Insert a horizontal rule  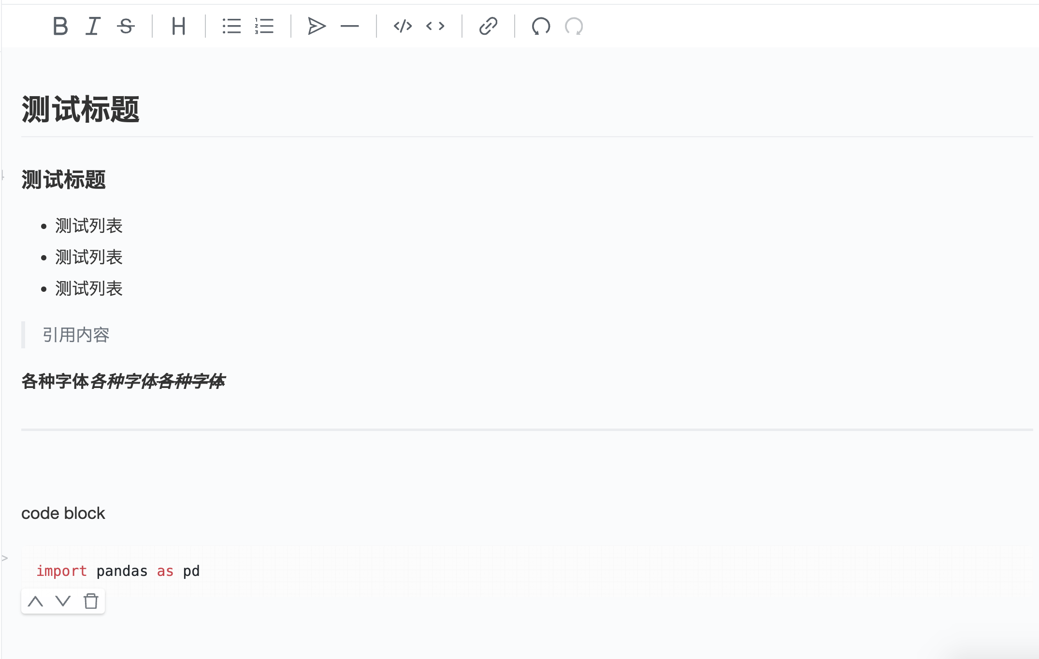(x=349, y=27)
